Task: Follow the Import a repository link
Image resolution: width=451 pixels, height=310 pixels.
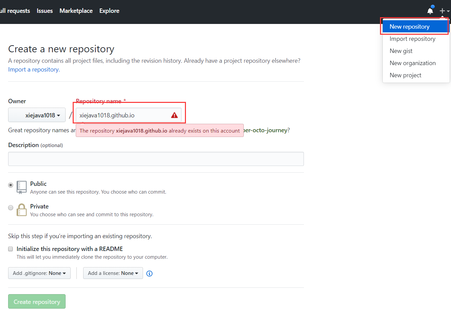Action: (x=33, y=69)
